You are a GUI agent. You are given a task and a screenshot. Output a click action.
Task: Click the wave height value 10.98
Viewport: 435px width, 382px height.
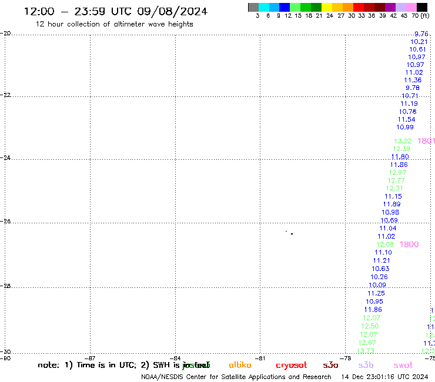pos(390,213)
